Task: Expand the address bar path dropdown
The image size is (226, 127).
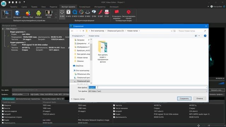Action: click(x=172, y=31)
